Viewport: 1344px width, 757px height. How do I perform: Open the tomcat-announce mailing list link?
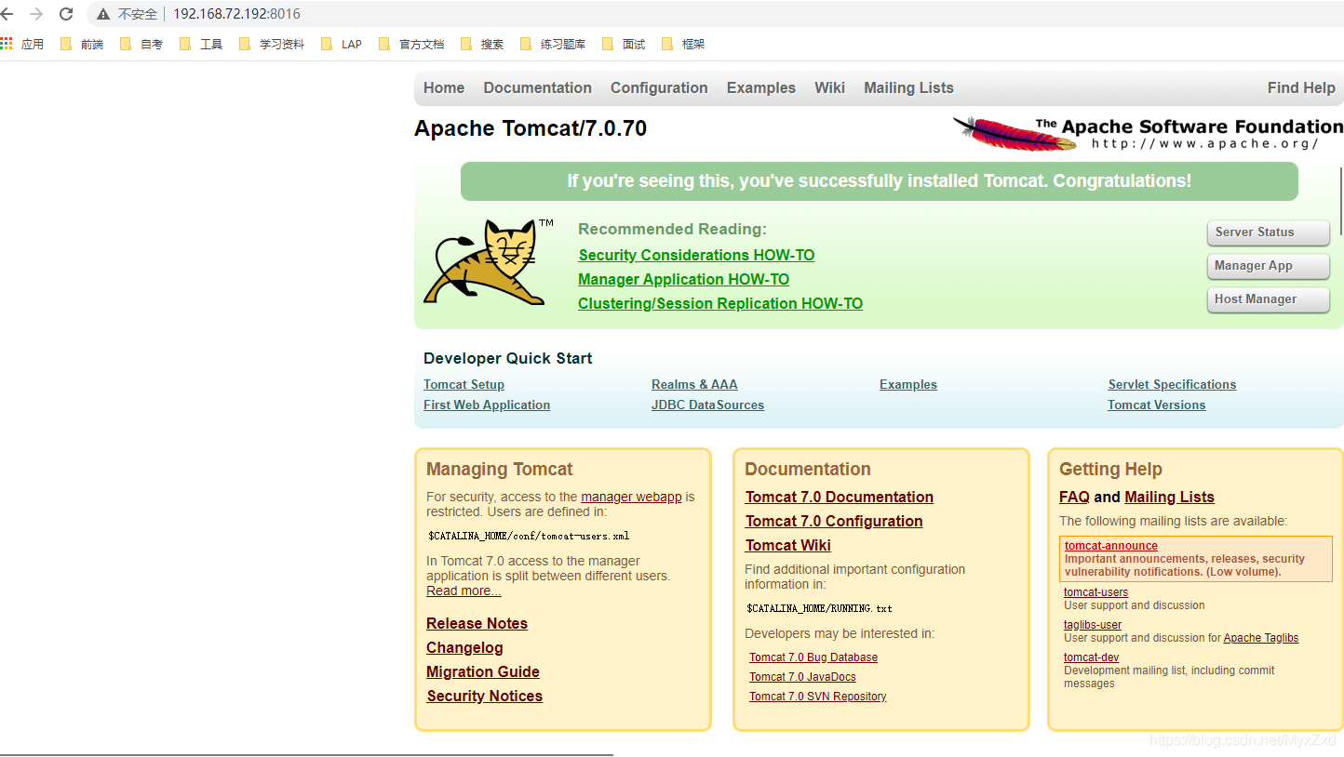(x=1111, y=546)
